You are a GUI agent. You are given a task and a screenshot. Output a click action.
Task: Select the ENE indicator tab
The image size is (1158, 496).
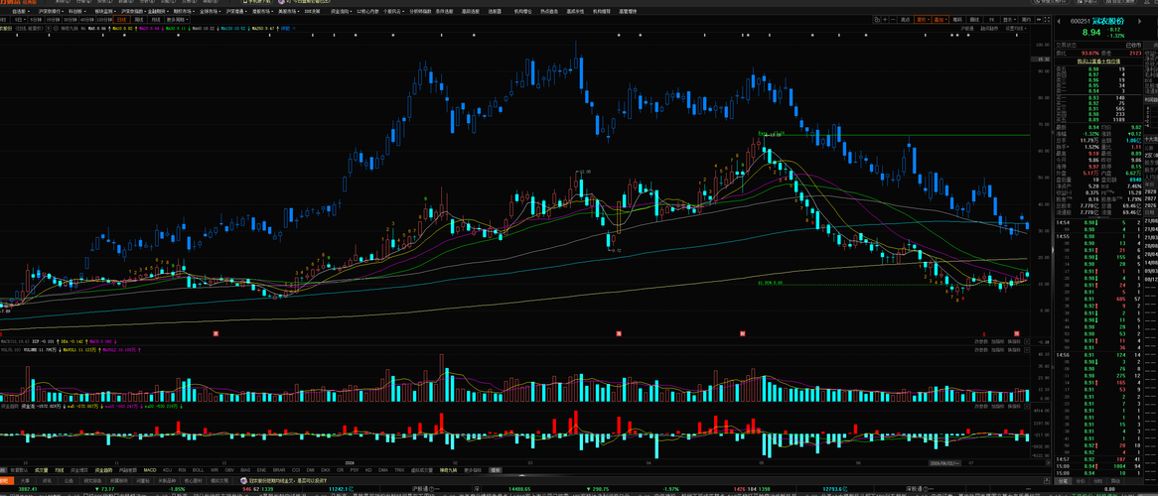(261, 470)
